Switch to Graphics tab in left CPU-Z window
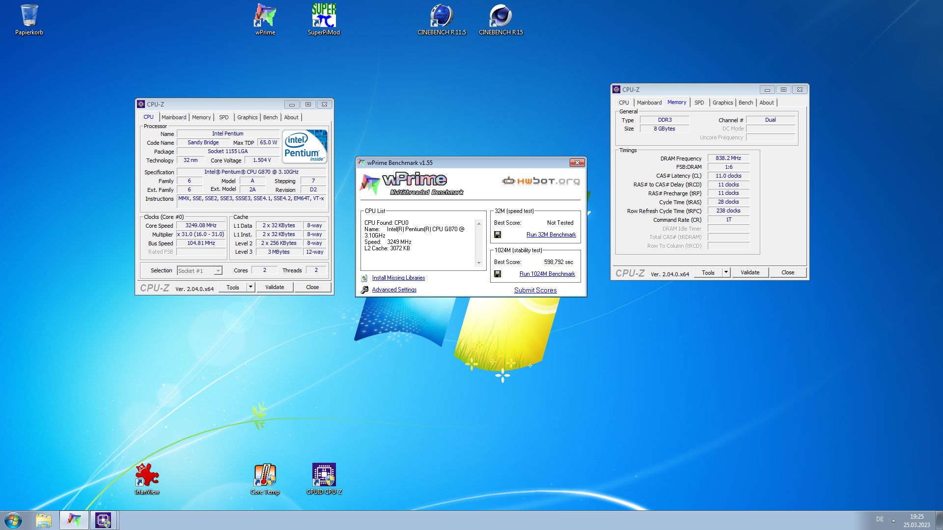Image resolution: width=943 pixels, height=530 pixels. 247,117
